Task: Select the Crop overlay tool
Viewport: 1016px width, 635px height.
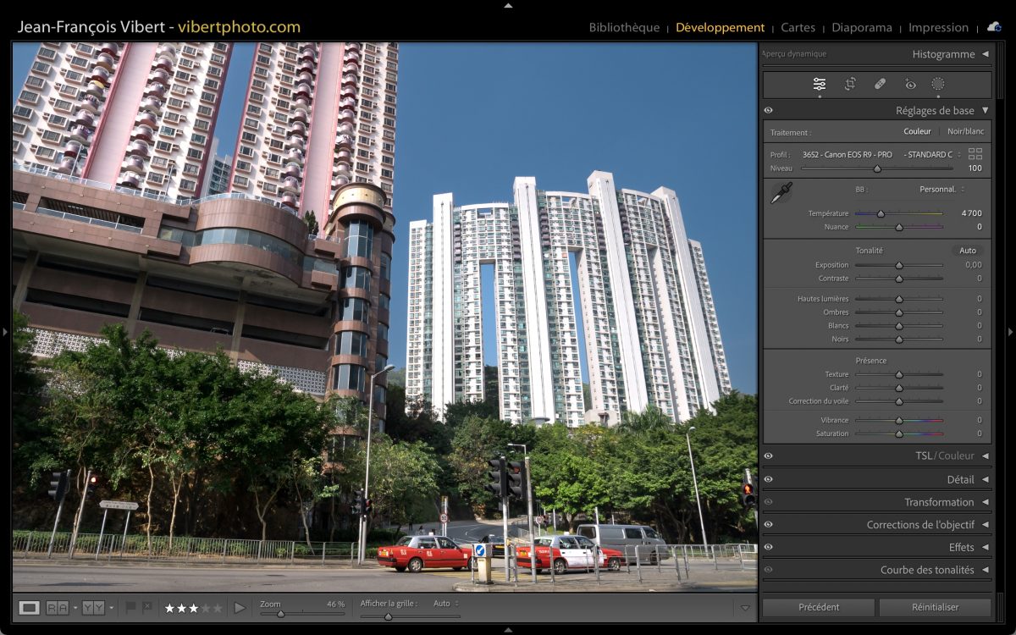Action: coord(850,84)
